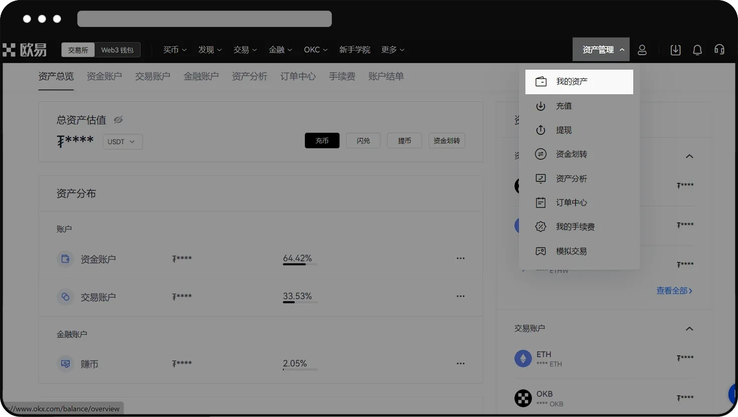
Task: Click the 资金账户 wallet icon
Action: pyautogui.click(x=65, y=259)
